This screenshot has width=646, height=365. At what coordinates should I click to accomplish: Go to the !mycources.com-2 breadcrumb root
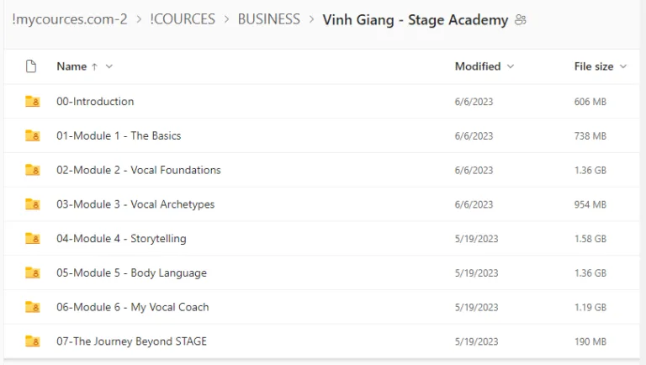coord(70,19)
